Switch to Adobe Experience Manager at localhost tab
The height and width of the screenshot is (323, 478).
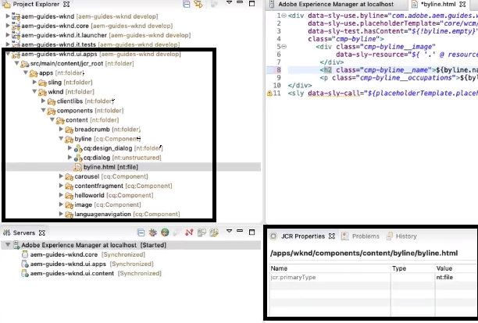[x=336, y=4]
